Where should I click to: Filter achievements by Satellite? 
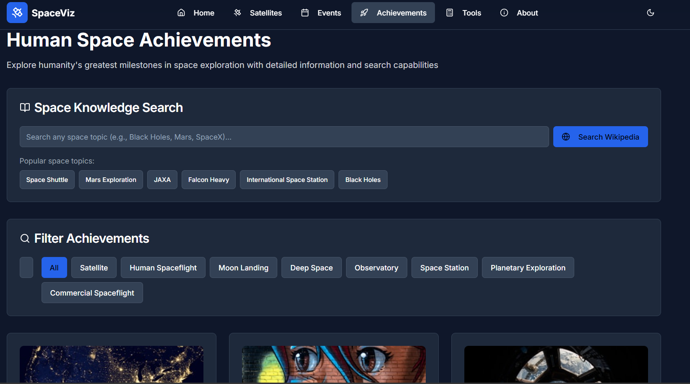click(94, 267)
